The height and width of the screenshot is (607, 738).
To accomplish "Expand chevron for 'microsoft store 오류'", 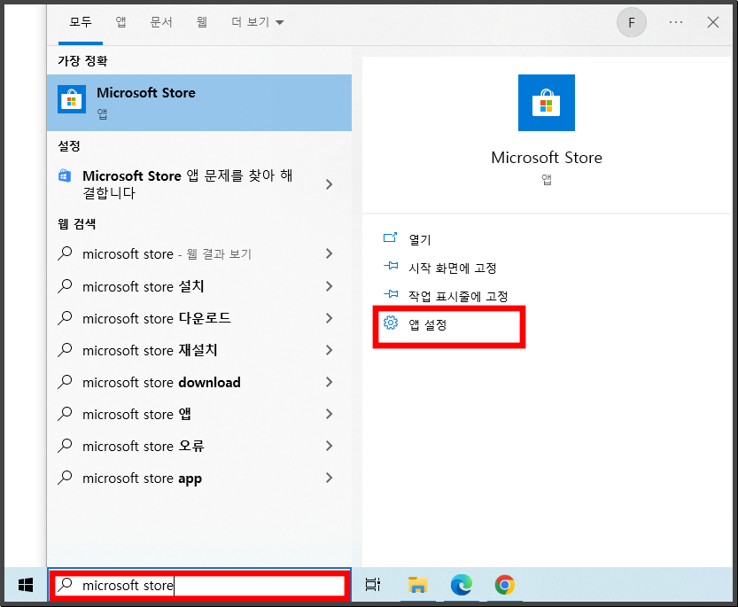I will click(329, 446).
